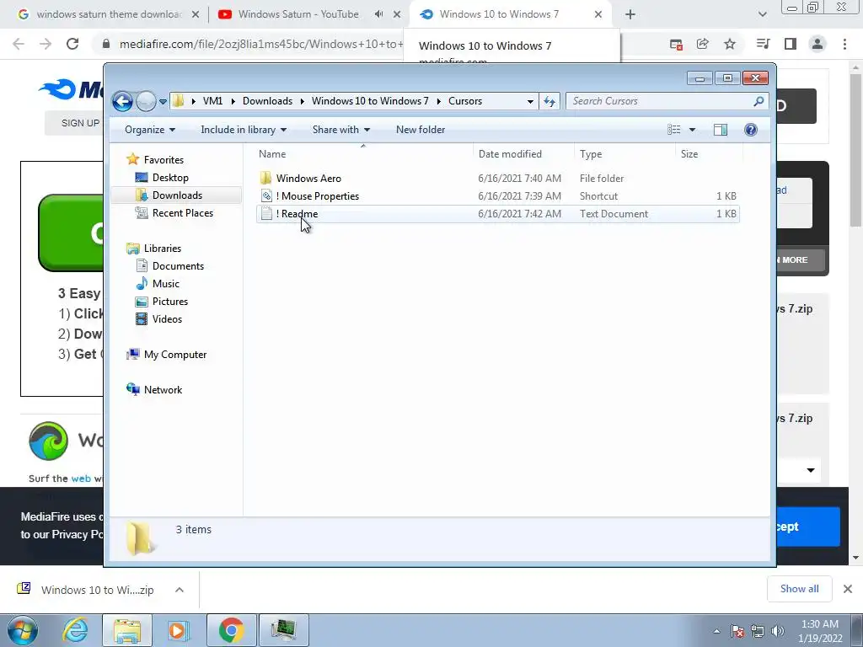Viewport: 863px width, 647px height.
Task: Open Recent Places in the navigation pane
Action: (182, 213)
